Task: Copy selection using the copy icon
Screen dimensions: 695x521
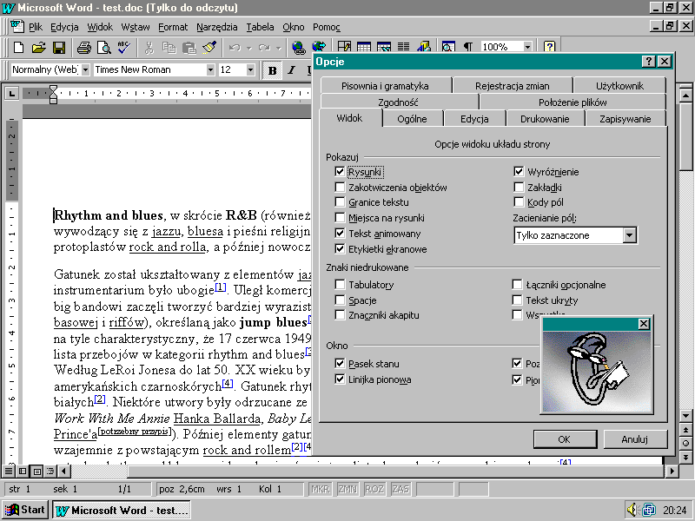Action: [x=169, y=47]
